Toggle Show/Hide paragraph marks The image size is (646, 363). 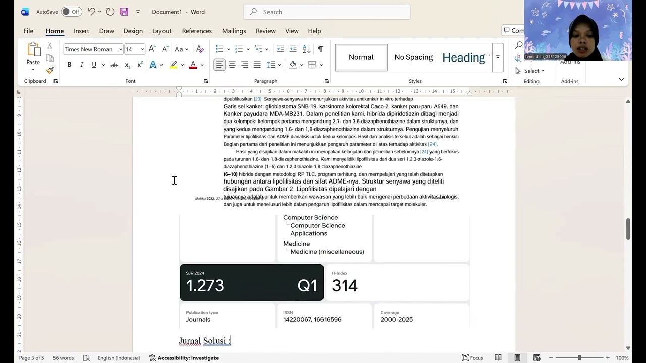coord(320,49)
